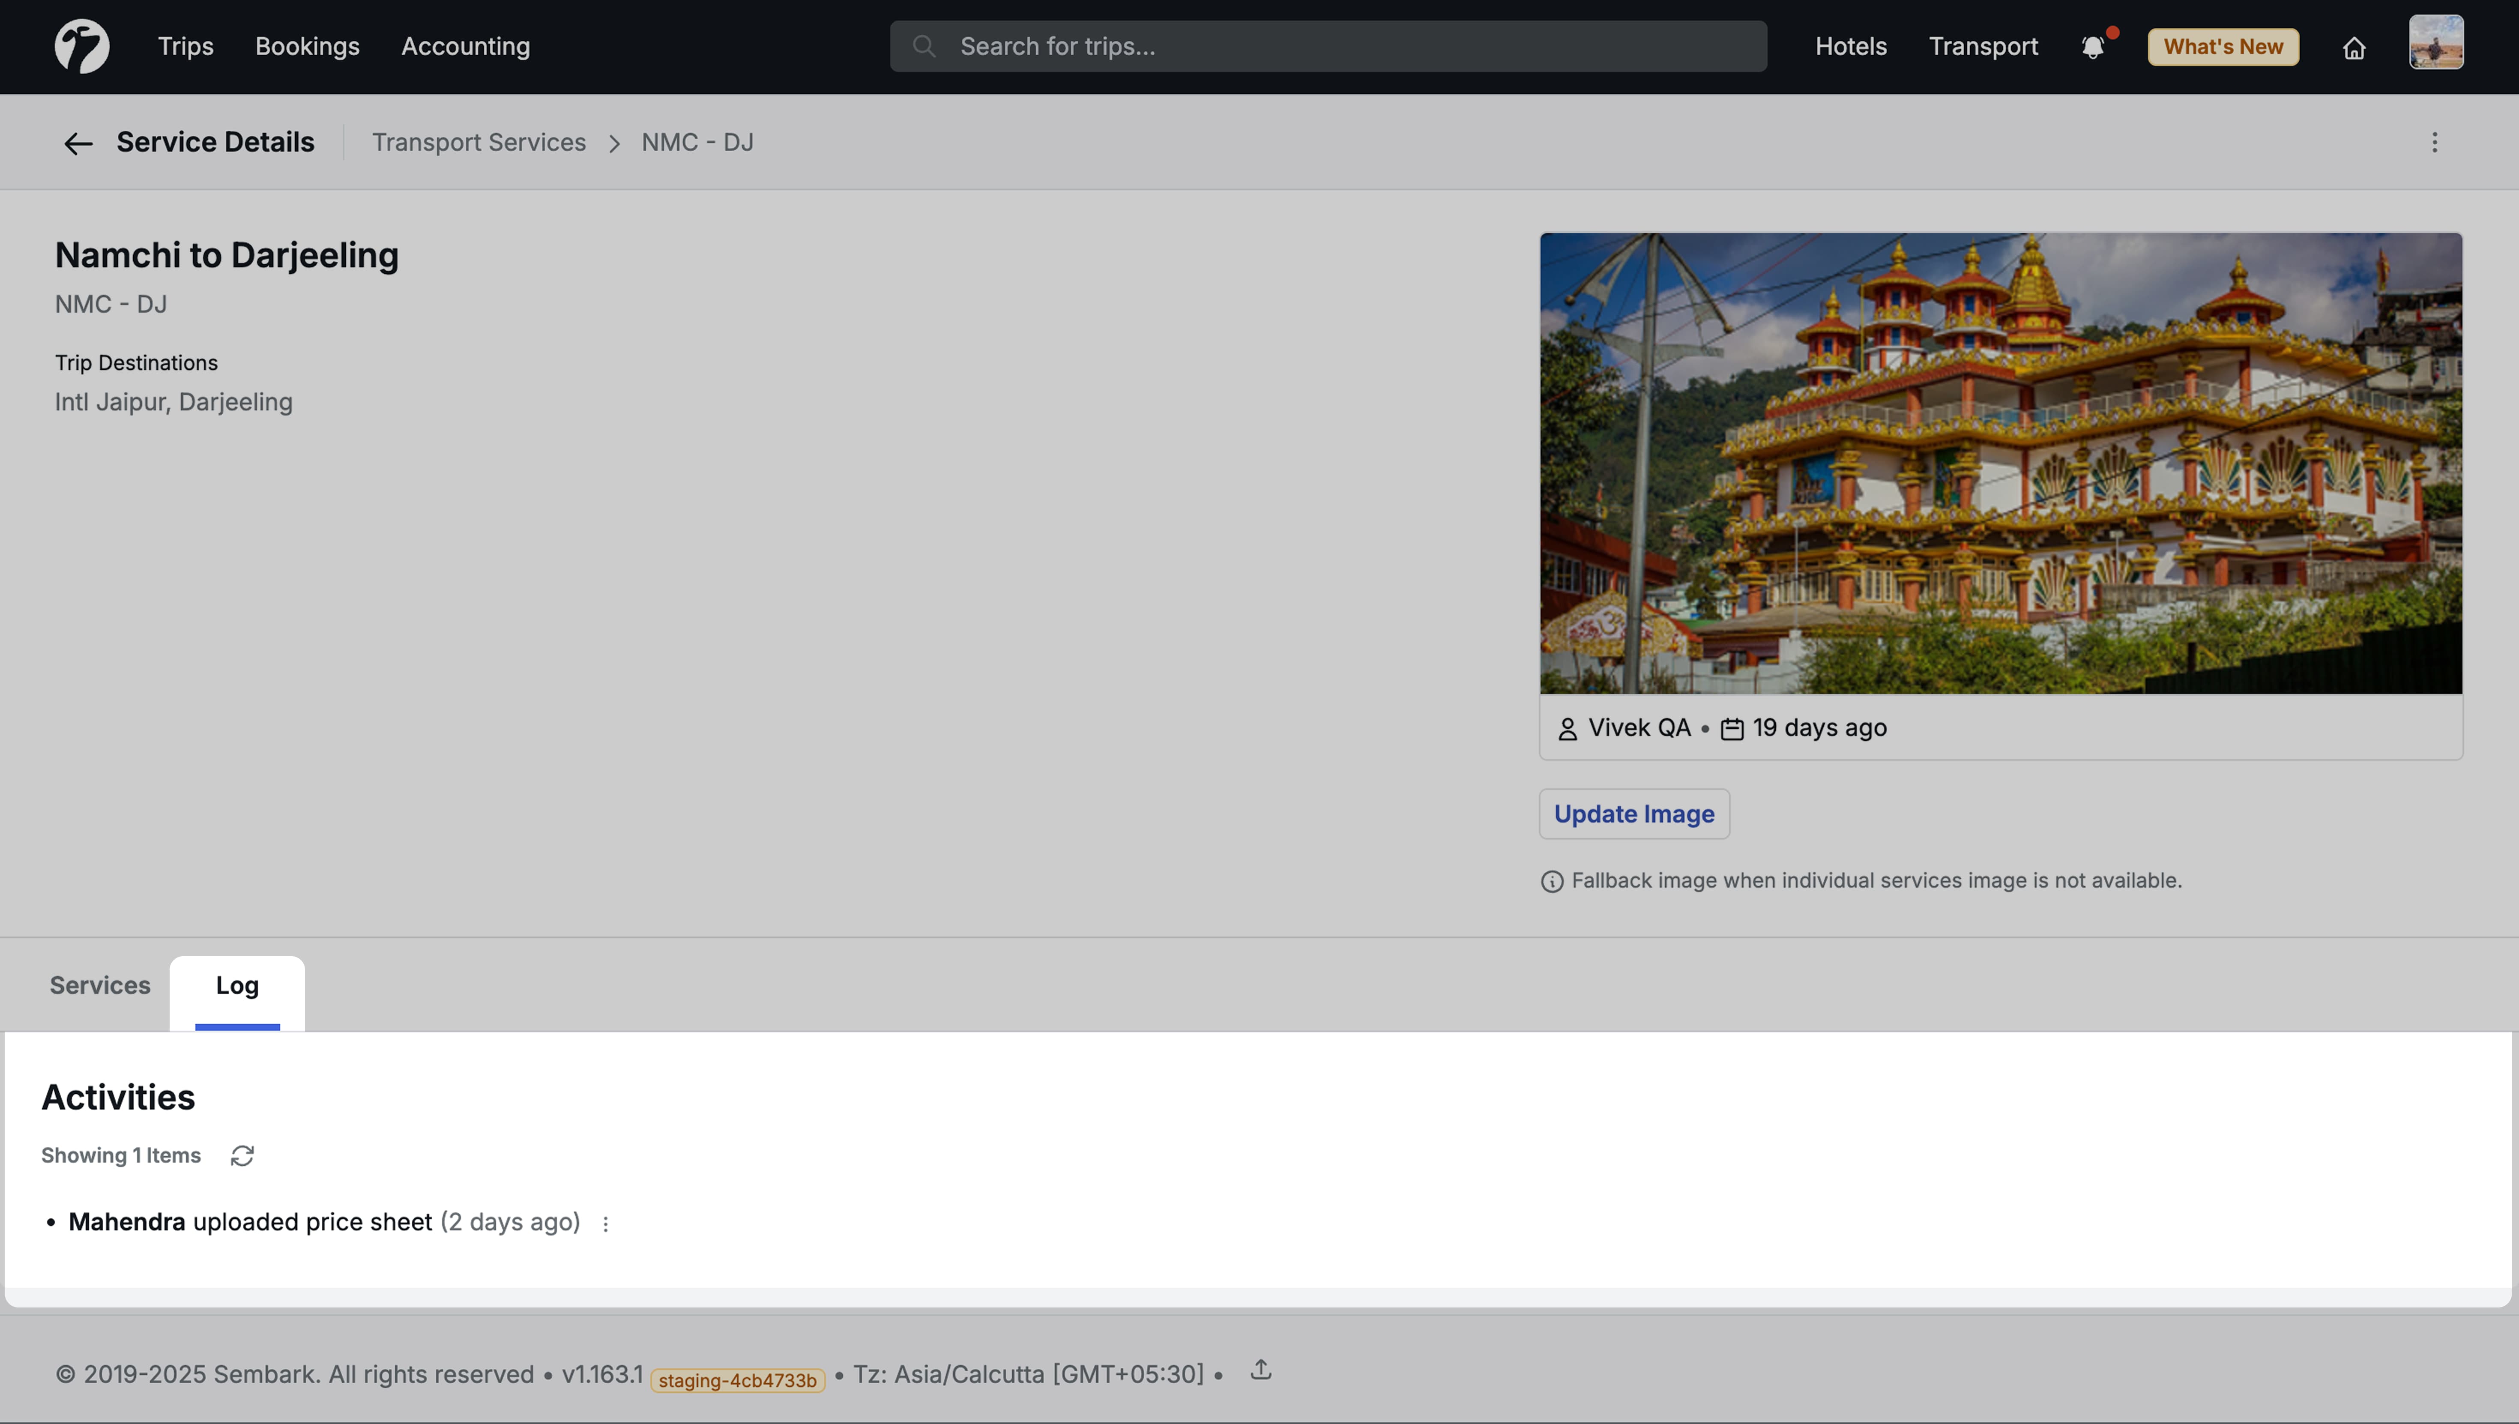The width and height of the screenshot is (2519, 1424).
Task: Open the notifications bell
Action: pos(2093,47)
